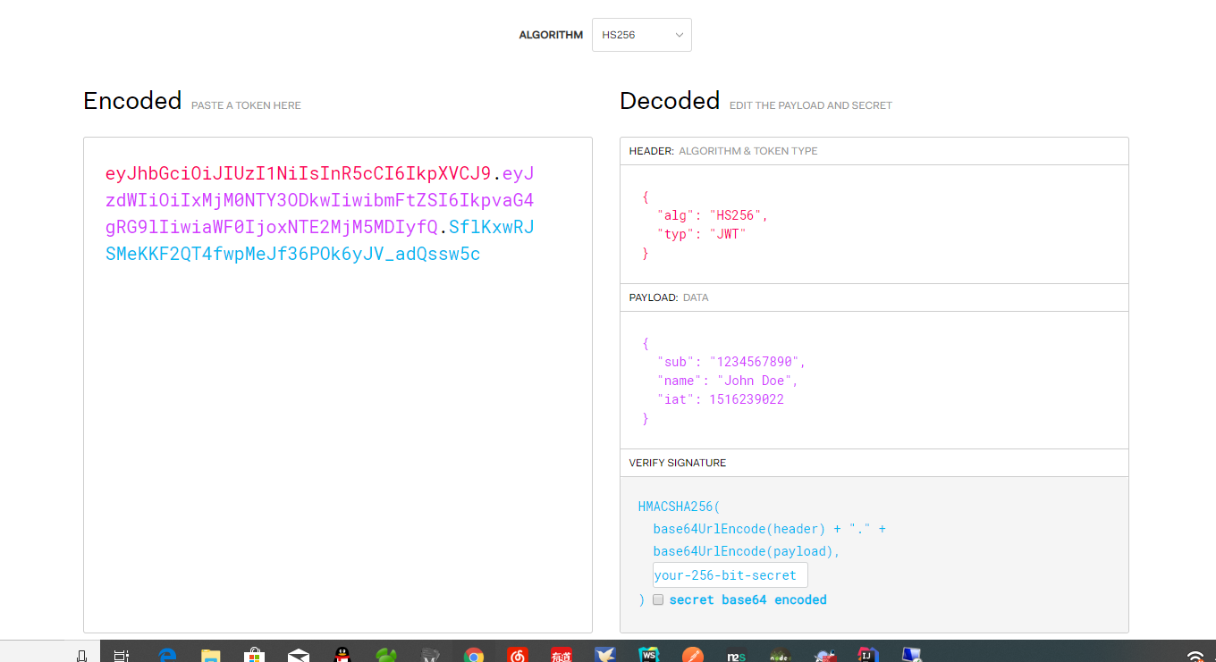This screenshot has height=662, width=1216.
Task: Click the HMACSHA256( text in signature section
Action: pyautogui.click(x=679, y=507)
